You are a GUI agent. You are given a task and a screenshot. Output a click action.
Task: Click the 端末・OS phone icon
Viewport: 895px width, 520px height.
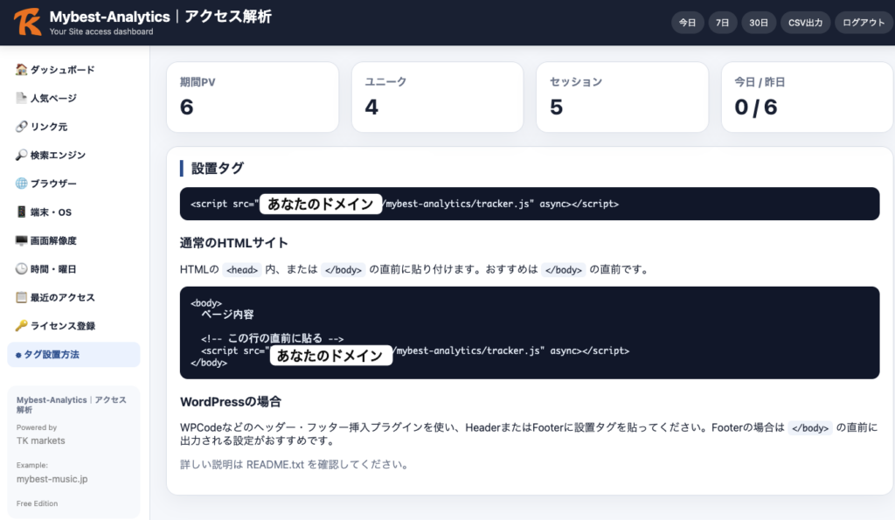[21, 211]
